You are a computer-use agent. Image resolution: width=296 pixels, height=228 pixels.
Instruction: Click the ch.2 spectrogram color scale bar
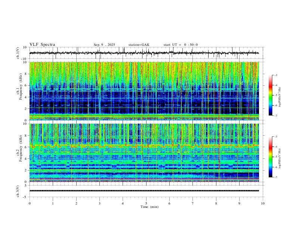(x=270, y=157)
